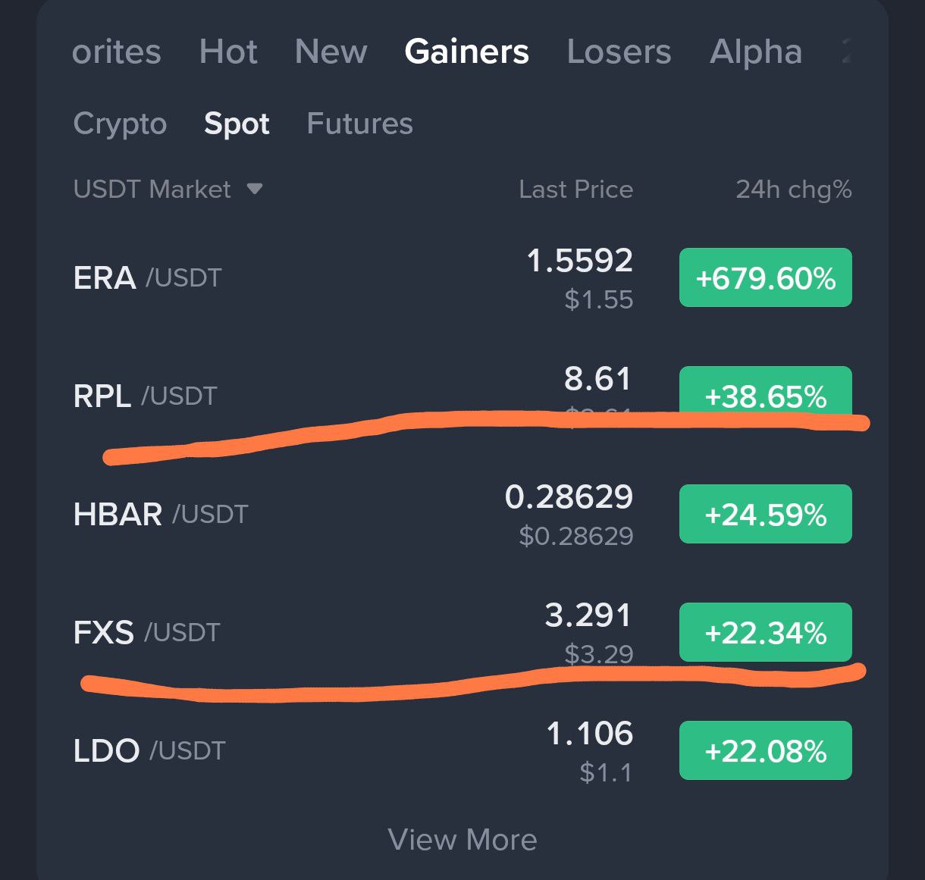Switch to the Futures sub-tab

tap(359, 124)
